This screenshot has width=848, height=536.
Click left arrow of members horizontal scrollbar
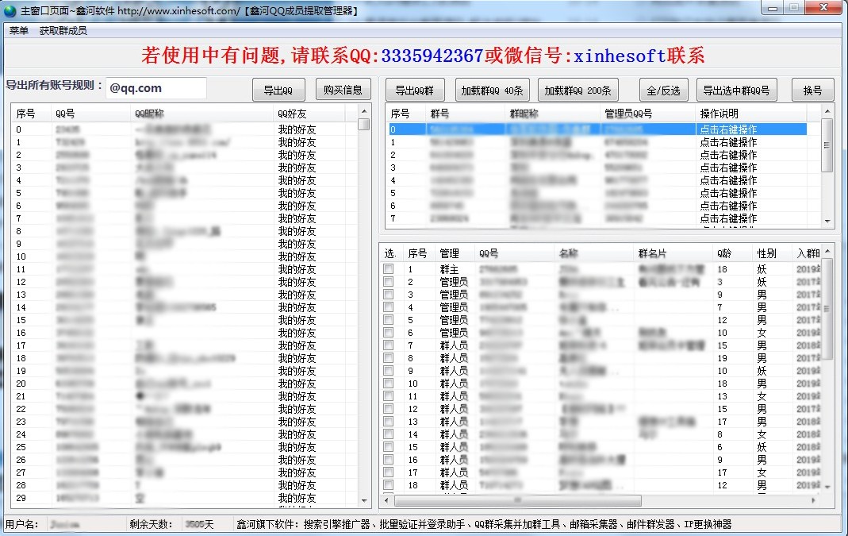point(386,500)
